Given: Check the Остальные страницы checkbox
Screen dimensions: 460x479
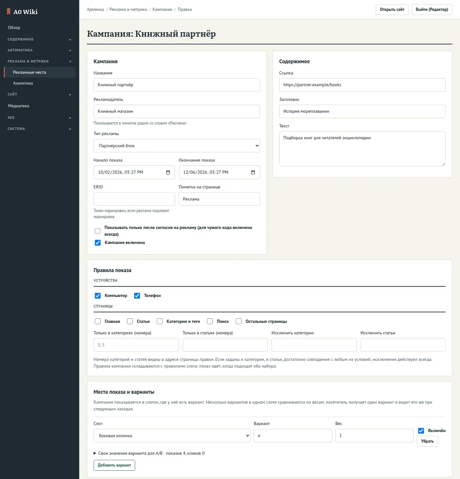Looking at the screenshot, I should coord(239,321).
